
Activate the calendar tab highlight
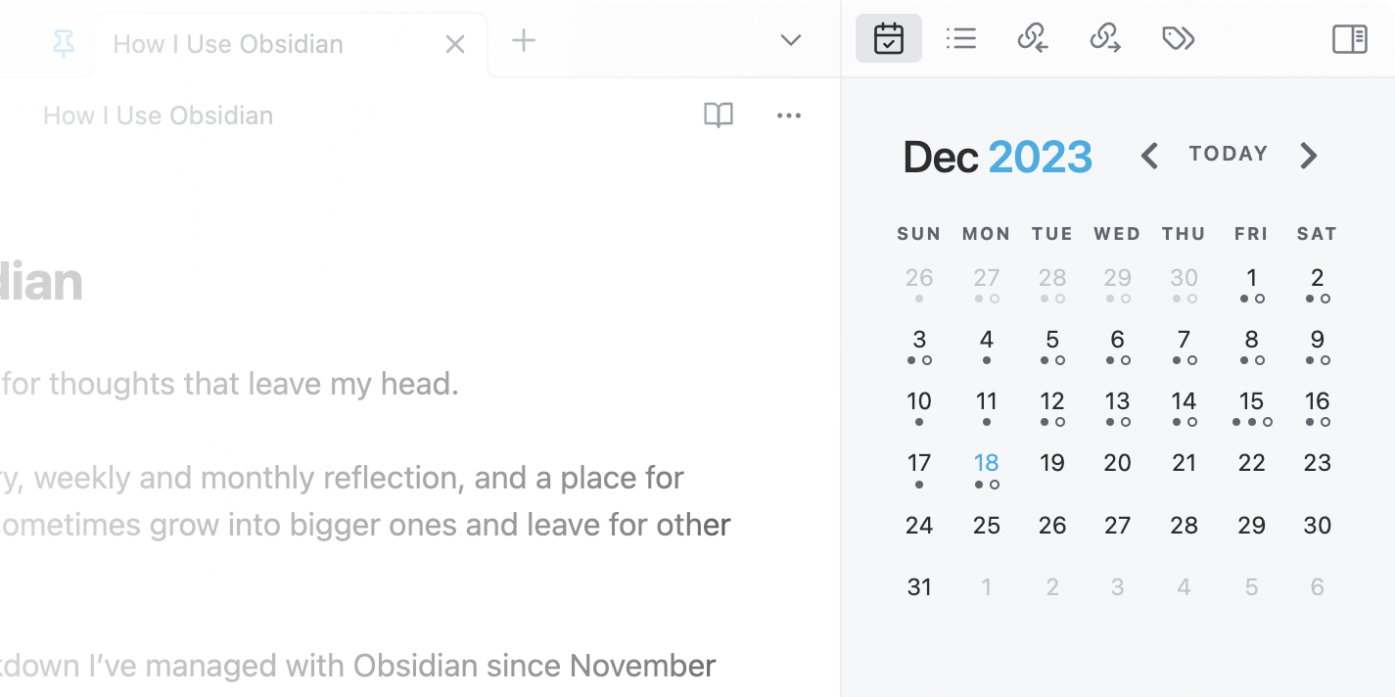coord(888,38)
